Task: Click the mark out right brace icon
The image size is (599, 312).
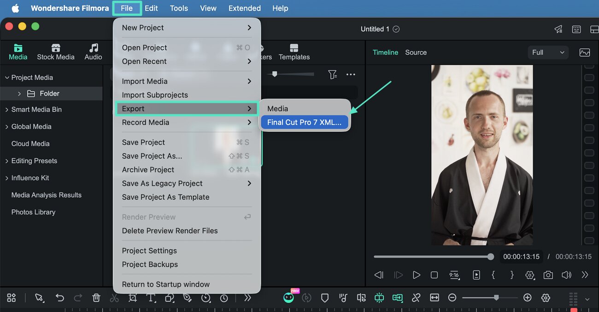Action: click(x=511, y=275)
